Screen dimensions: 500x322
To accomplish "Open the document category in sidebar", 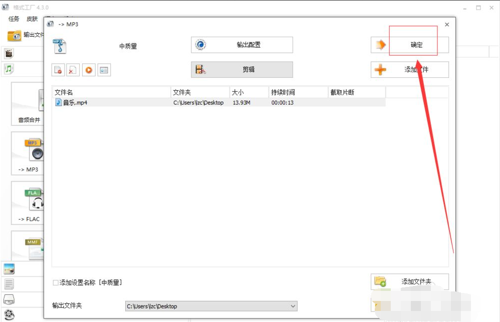I will (9, 284).
